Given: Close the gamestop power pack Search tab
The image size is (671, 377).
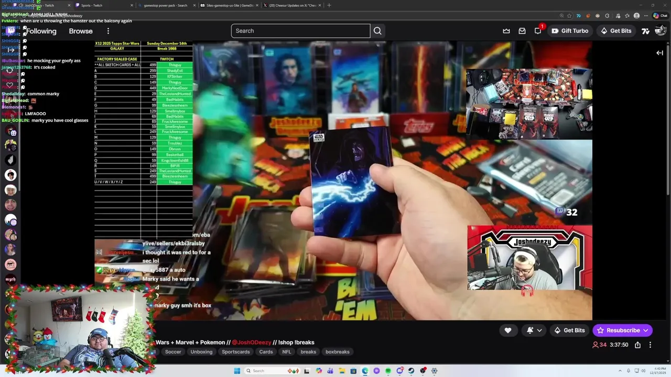Looking at the screenshot, I should click(194, 5).
